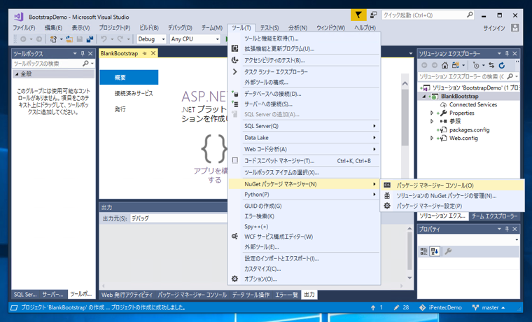Select Connected Services in Solution Explorer
Screen dimensions: 532x322
pyautogui.click(x=473, y=104)
